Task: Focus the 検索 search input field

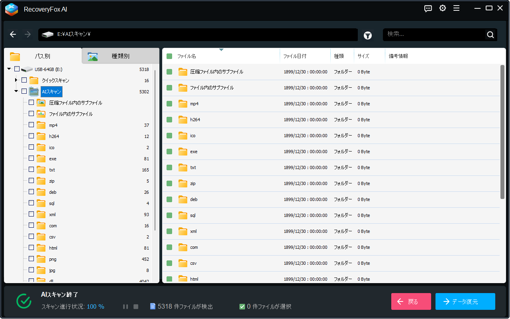Action: pyautogui.click(x=435, y=35)
